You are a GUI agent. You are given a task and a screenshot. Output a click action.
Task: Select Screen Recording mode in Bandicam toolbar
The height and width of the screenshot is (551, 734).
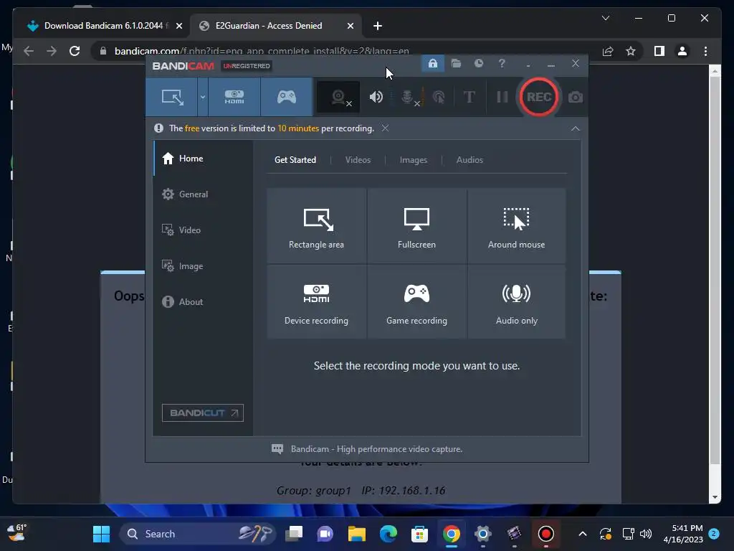pyautogui.click(x=172, y=97)
